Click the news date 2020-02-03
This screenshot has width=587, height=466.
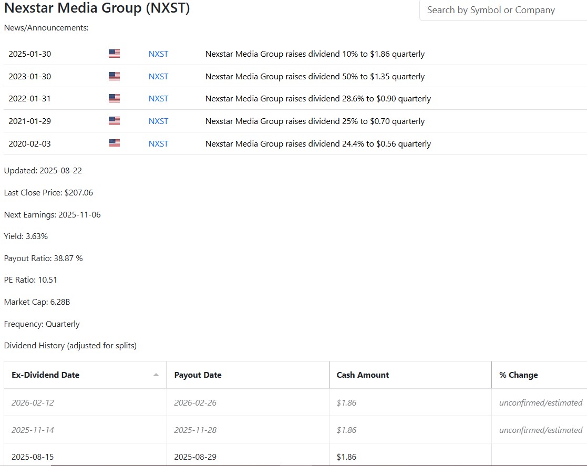coord(29,144)
